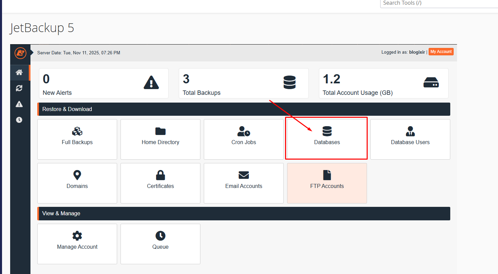The height and width of the screenshot is (274, 498).
Task: Open the sidebar clock queue icon
Action: pyautogui.click(x=19, y=120)
